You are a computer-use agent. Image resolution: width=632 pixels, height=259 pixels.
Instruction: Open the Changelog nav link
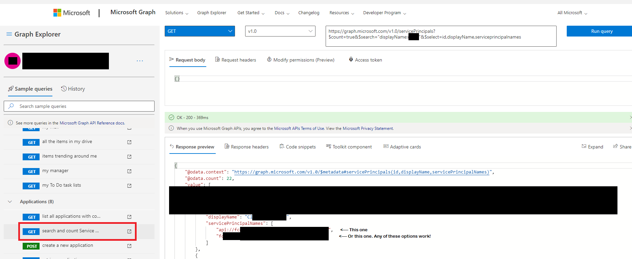(x=309, y=13)
